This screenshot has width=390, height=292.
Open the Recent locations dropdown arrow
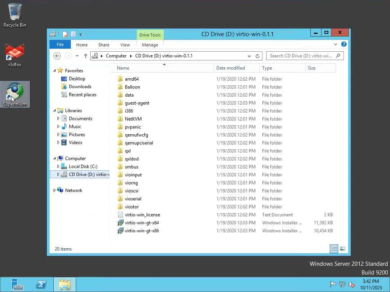tap(77, 56)
